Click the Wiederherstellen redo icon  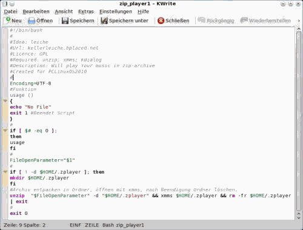click(x=244, y=20)
